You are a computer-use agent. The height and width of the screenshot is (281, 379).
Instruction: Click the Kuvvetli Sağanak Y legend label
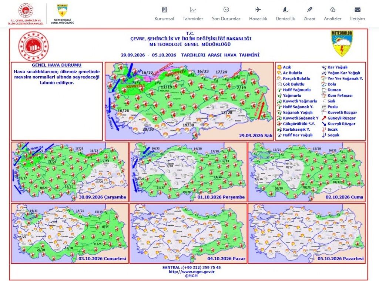[301, 118]
